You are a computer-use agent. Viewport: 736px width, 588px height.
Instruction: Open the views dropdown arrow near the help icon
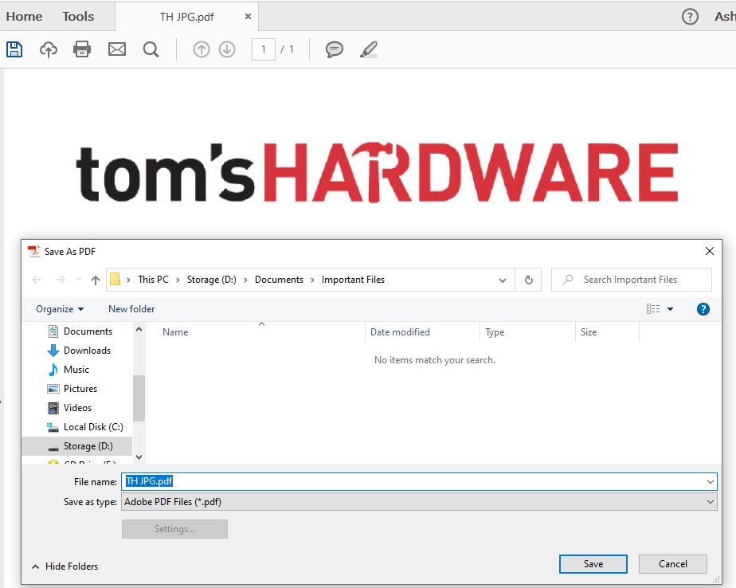(671, 308)
